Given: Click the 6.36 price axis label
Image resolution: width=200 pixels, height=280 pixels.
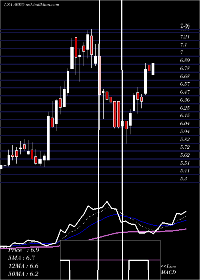Looking at the screenshot, I should coord(185,100).
